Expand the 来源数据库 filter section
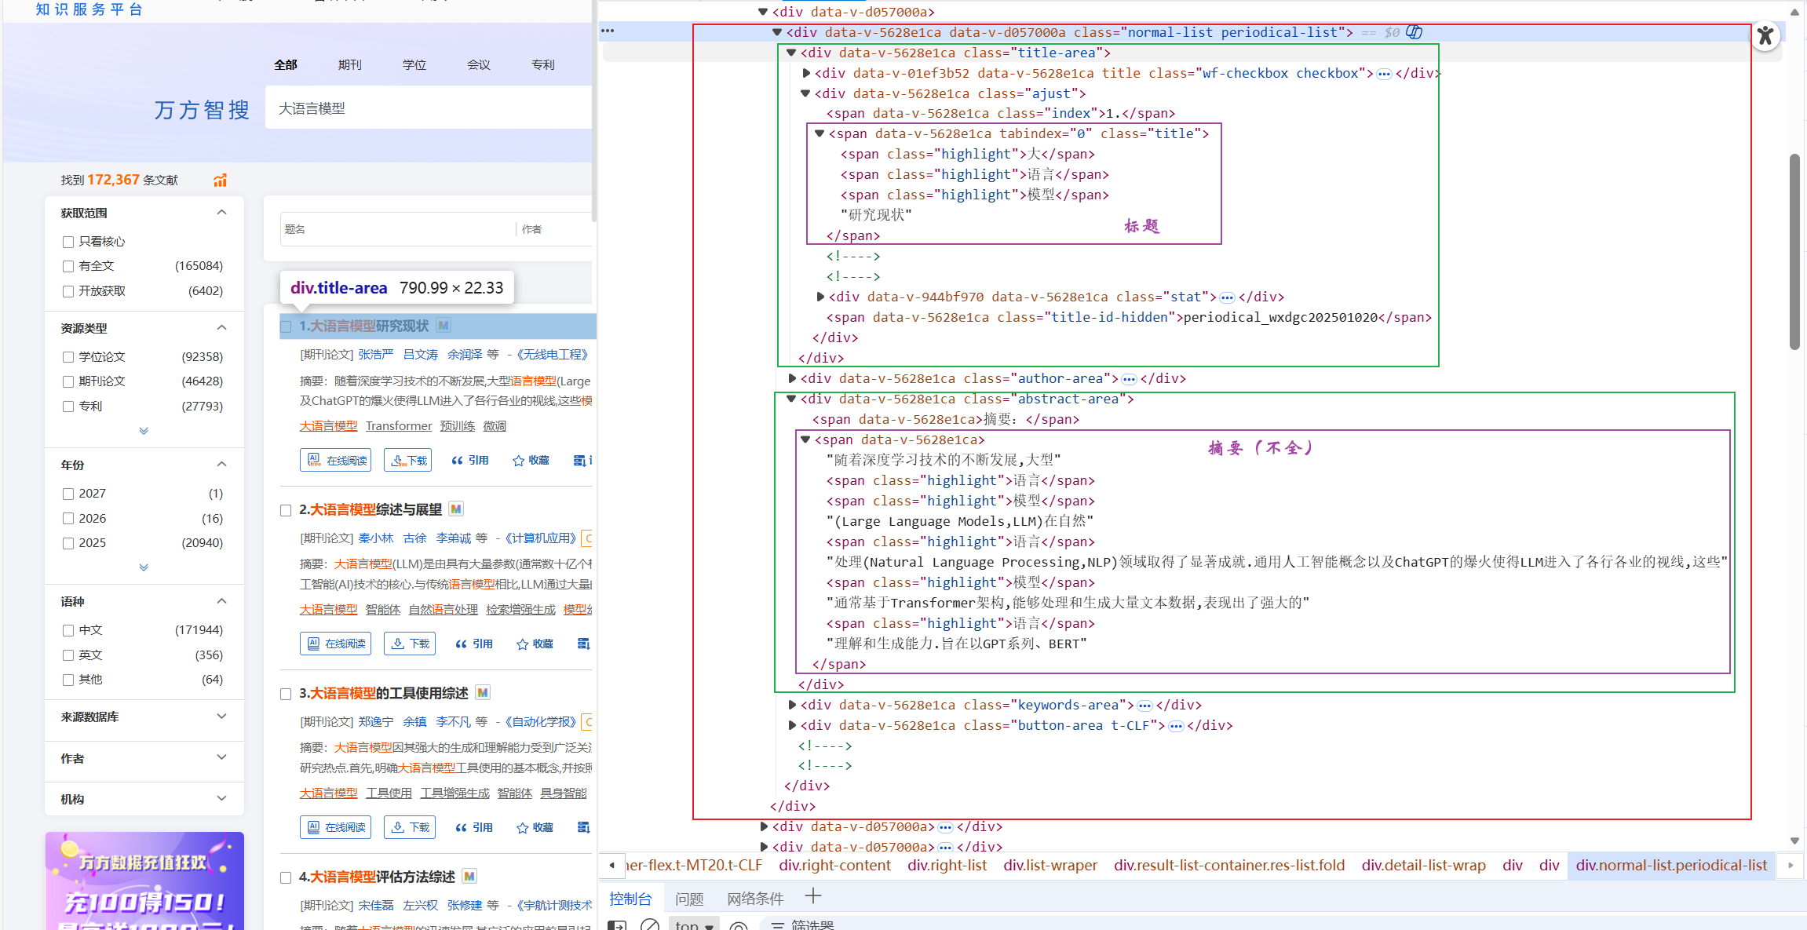Viewport: 1807px width, 930px height. click(x=221, y=717)
